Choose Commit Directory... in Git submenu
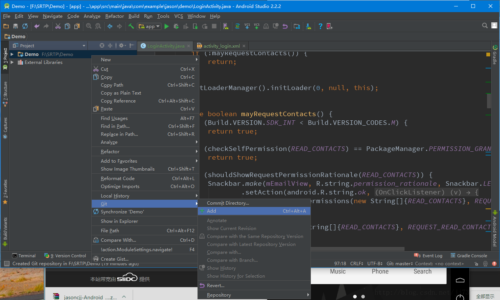The width and height of the screenshot is (500, 300). pos(254,203)
